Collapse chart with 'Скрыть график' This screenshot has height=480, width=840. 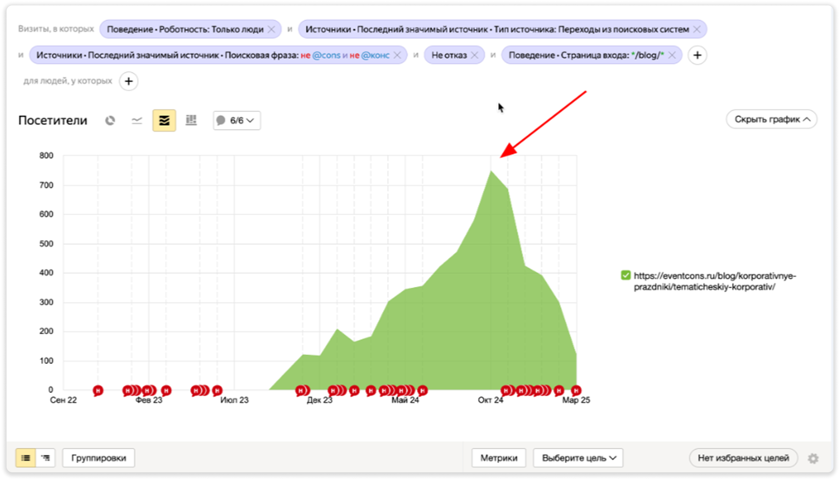pos(771,119)
